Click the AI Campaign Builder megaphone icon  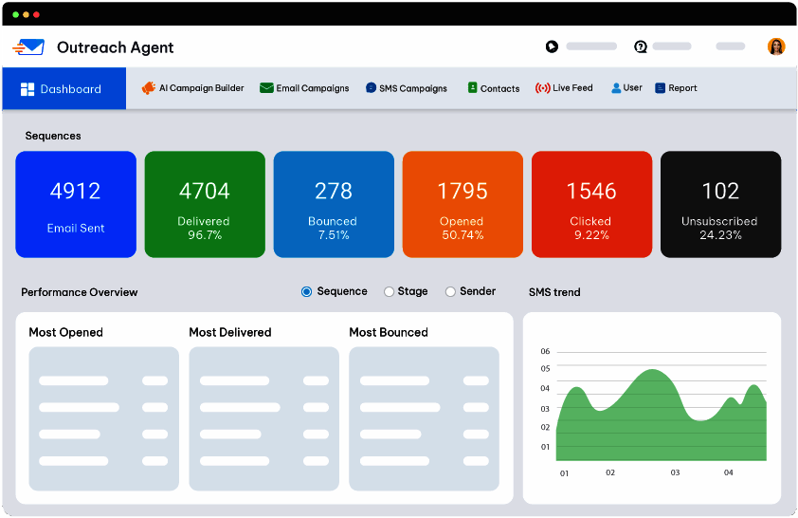(148, 88)
